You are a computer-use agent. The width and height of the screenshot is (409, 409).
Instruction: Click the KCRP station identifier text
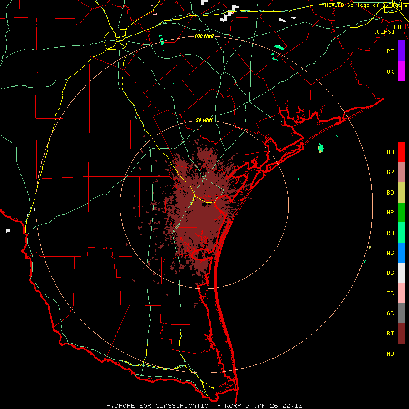coord(231,406)
